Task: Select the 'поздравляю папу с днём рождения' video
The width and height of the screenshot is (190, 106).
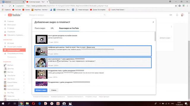Action: [x=93, y=74]
